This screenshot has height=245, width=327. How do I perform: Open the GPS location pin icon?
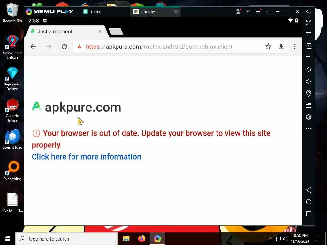[x=308, y=93]
